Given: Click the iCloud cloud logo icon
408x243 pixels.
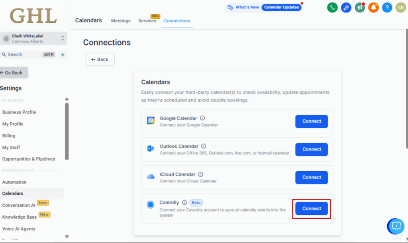Looking at the screenshot, I should (x=151, y=176).
